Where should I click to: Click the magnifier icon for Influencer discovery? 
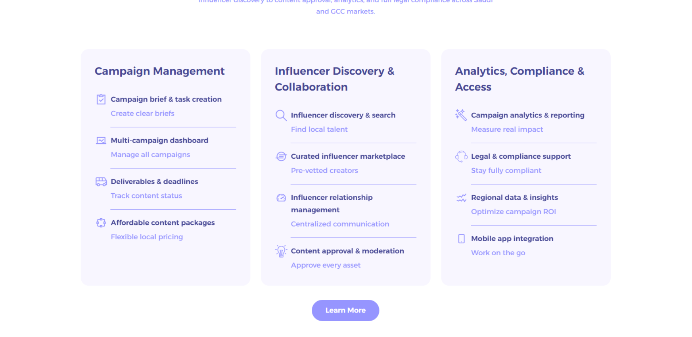coord(281,115)
